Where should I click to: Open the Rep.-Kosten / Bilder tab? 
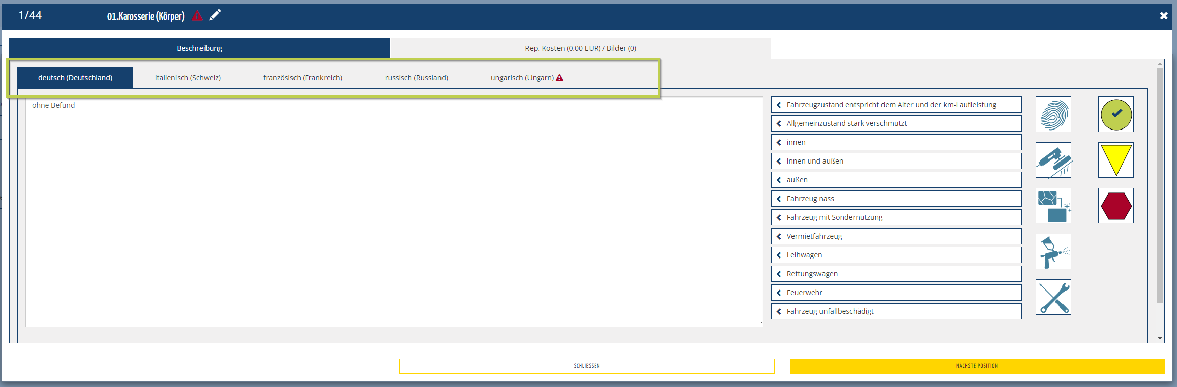[x=580, y=48]
